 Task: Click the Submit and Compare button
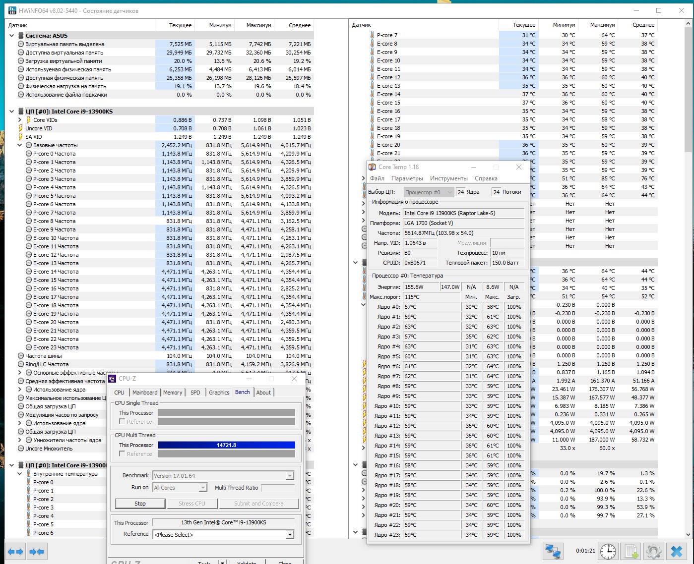[x=259, y=504]
